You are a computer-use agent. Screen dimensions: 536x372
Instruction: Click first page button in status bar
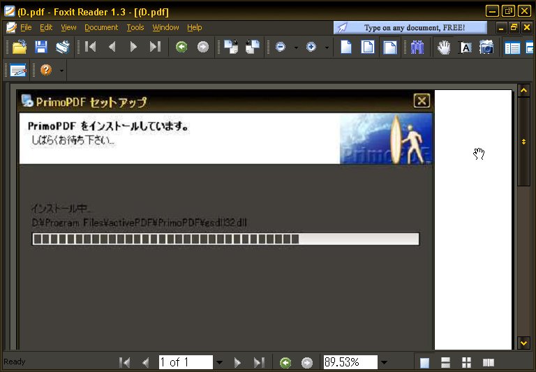point(124,362)
